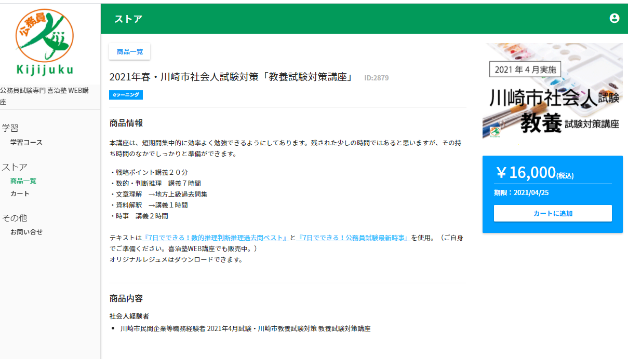Go back to 商品一覧 button
This screenshot has height=359, width=628.
[x=129, y=52]
